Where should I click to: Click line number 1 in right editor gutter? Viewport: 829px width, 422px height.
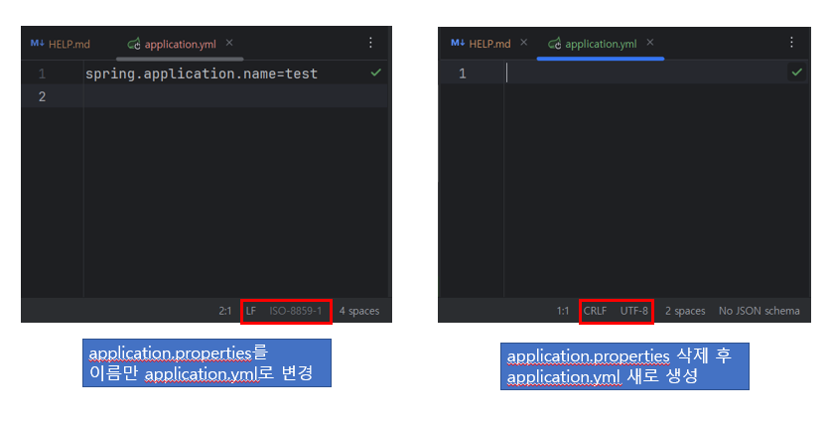463,73
